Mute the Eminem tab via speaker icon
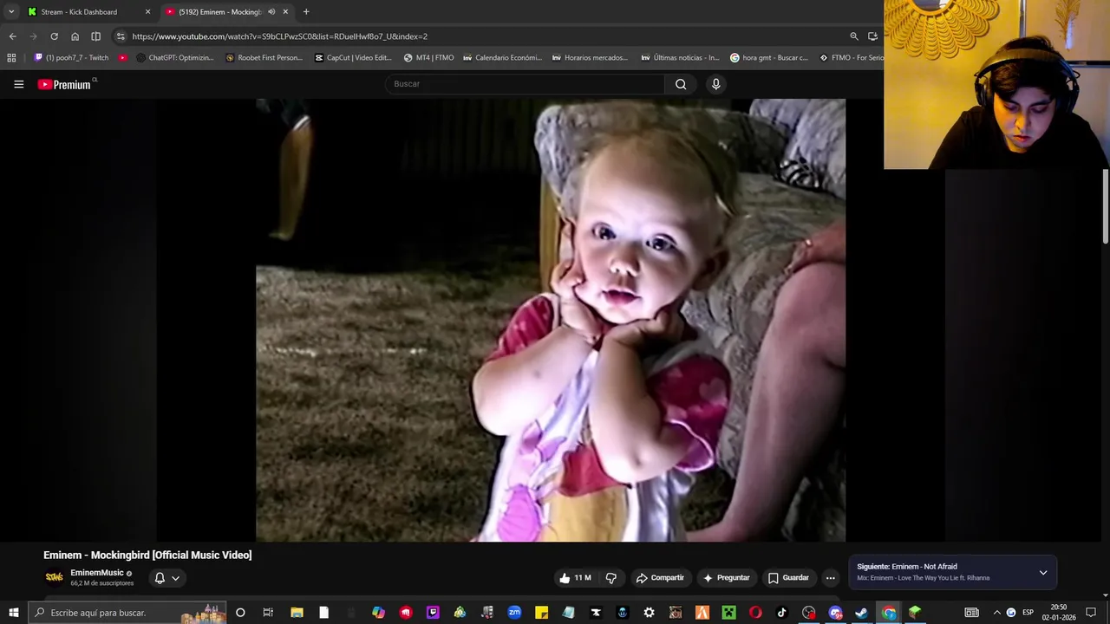The image size is (1110, 624). tap(271, 12)
